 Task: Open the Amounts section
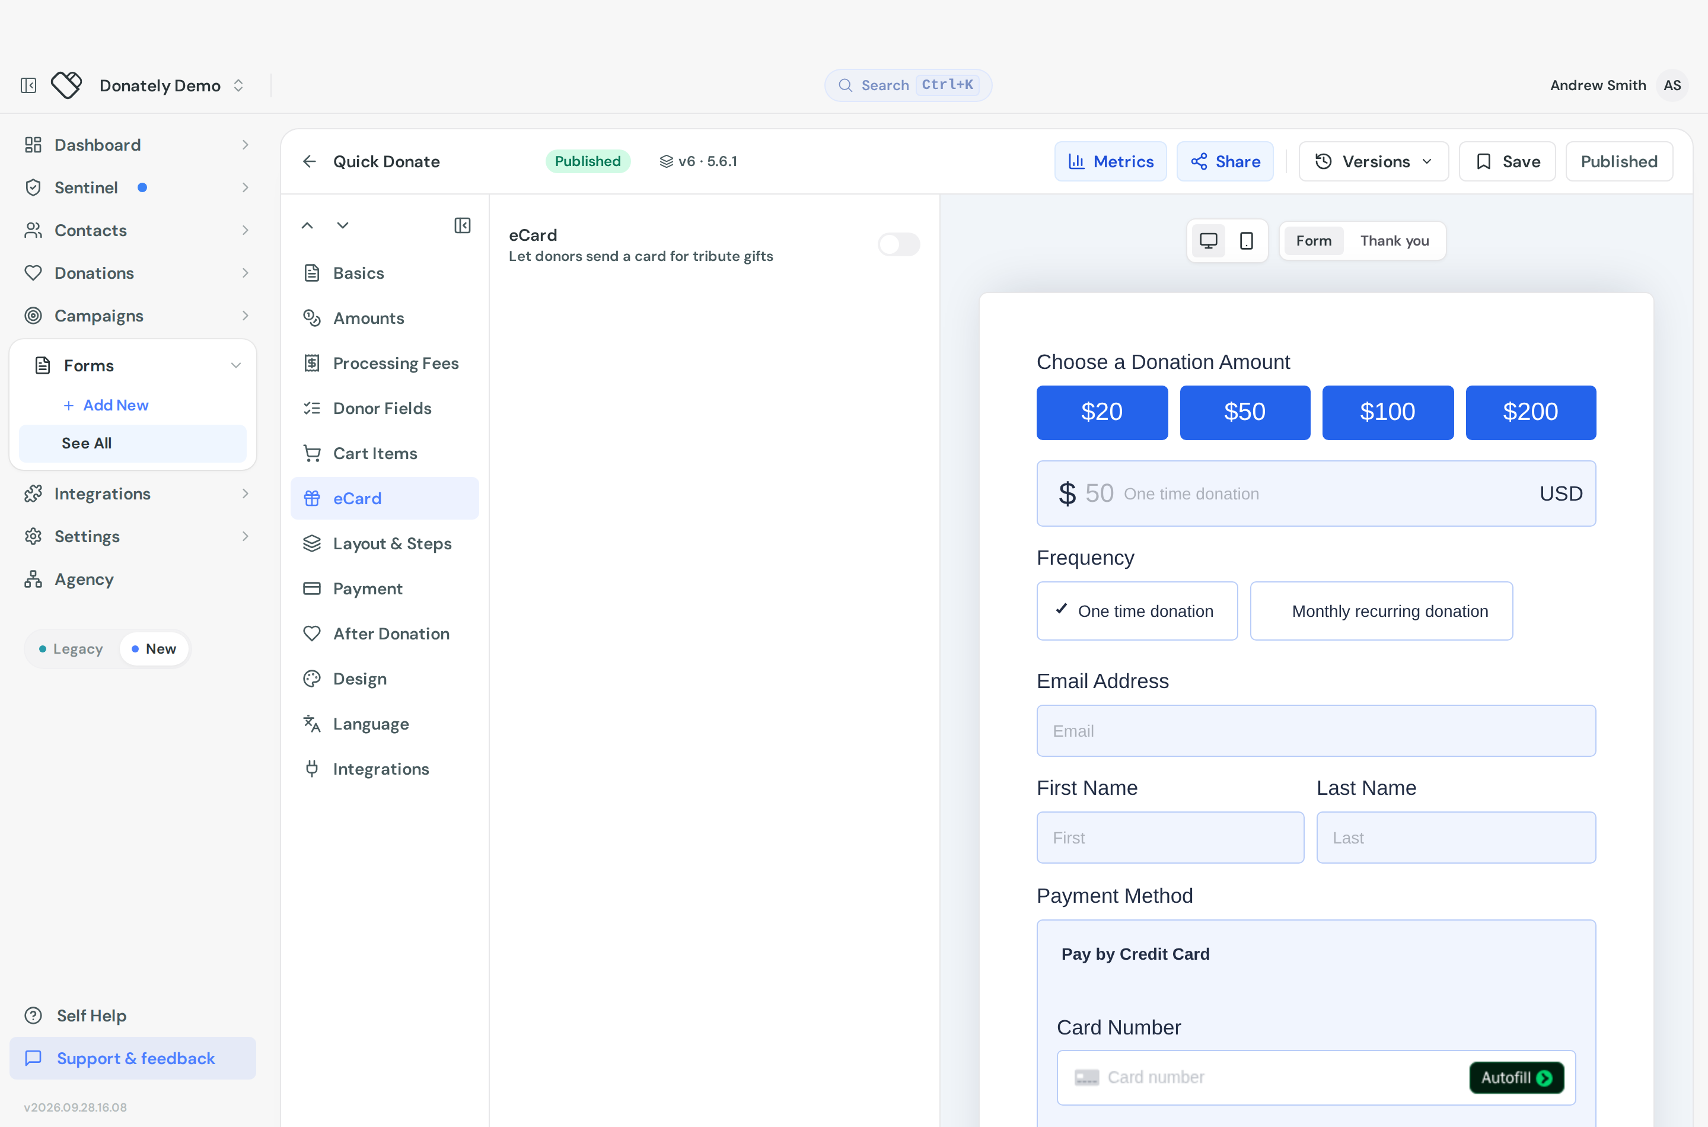384,319
